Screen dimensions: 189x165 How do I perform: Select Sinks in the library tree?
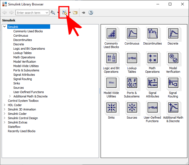[x=17, y=83]
